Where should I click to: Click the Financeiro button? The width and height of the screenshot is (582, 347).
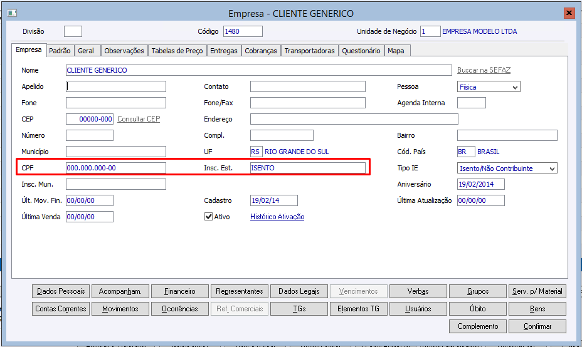(180, 291)
